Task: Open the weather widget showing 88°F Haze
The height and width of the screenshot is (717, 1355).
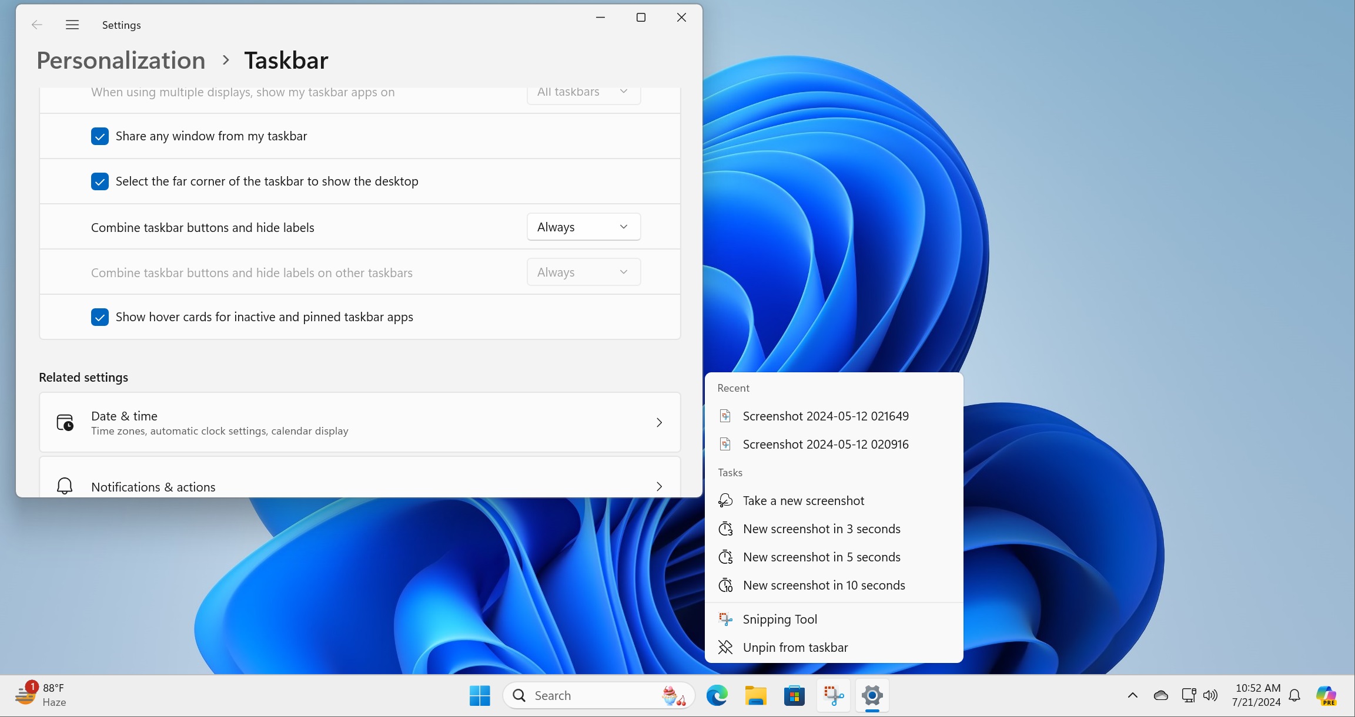Action: pyautogui.click(x=39, y=694)
